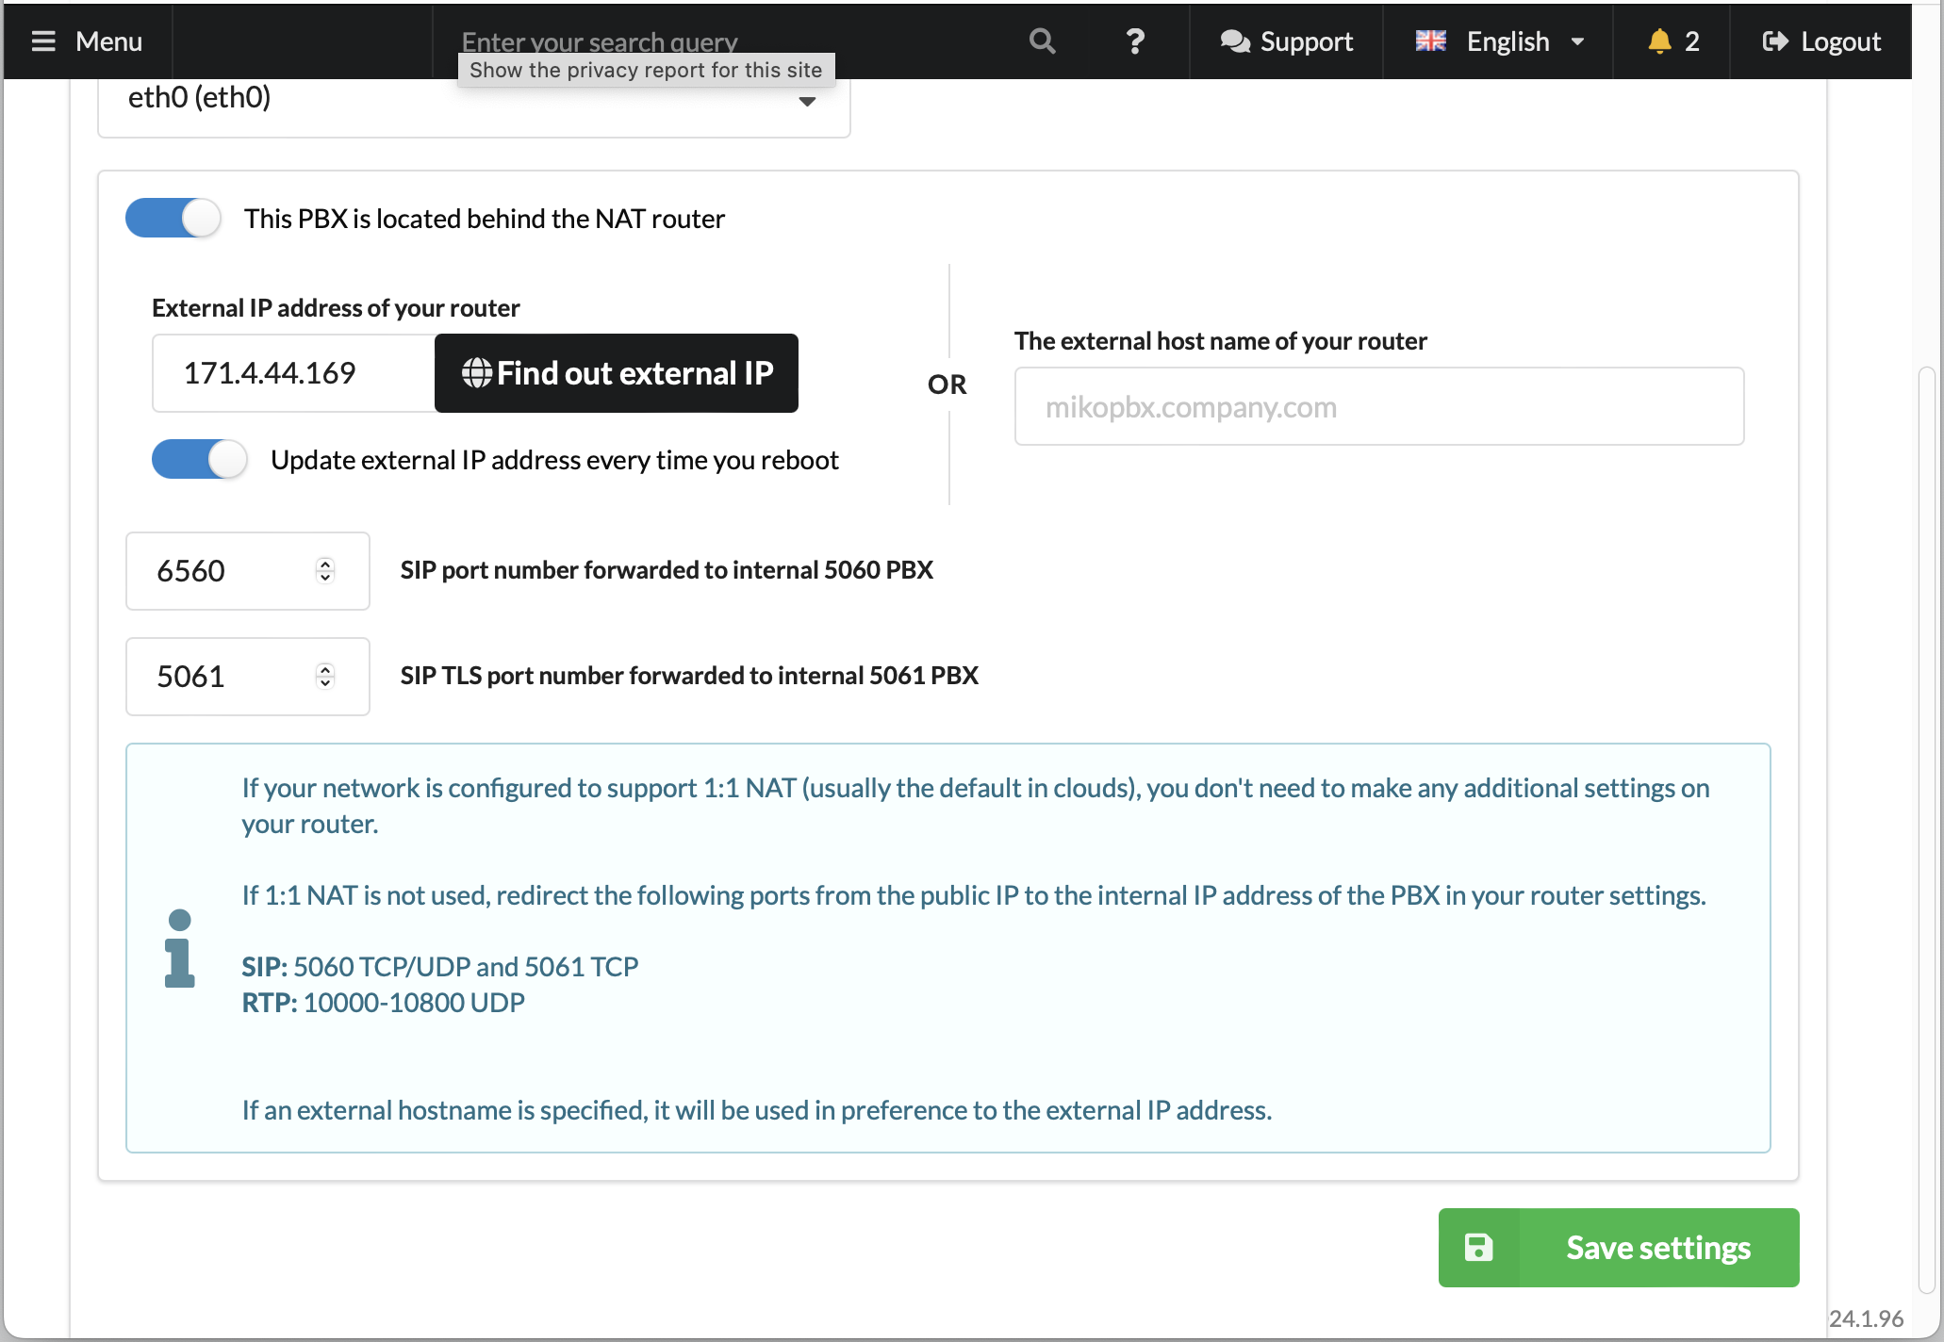Click the floppy disk save icon
This screenshot has height=1342, width=1944.
click(x=1478, y=1248)
